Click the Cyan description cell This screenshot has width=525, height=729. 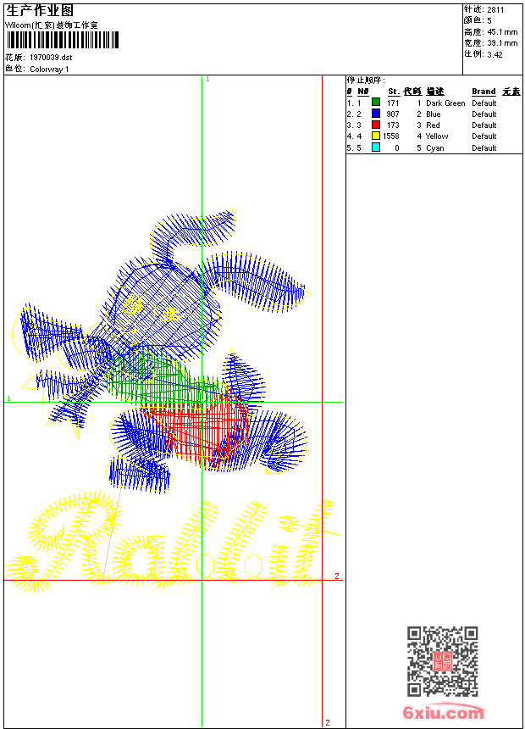tap(435, 148)
